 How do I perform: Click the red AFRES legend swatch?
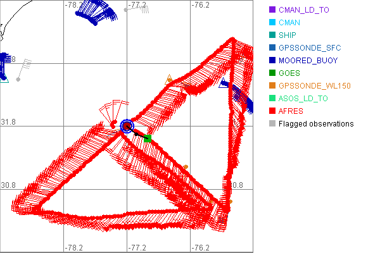tap(272, 111)
